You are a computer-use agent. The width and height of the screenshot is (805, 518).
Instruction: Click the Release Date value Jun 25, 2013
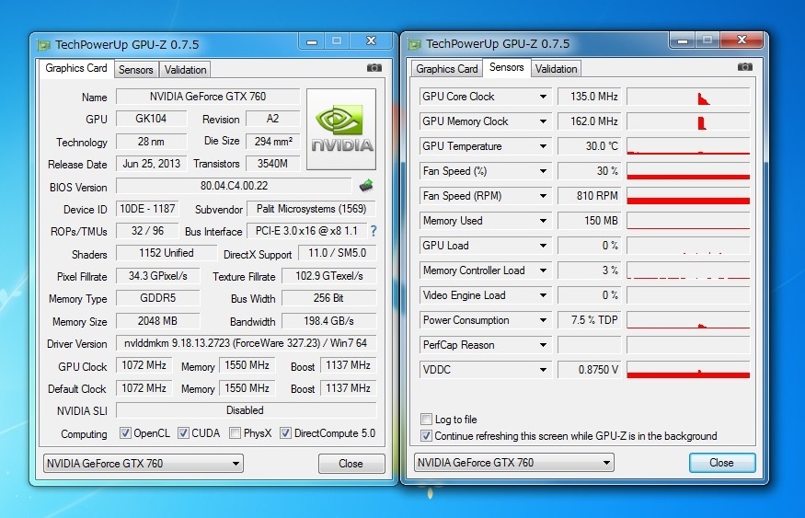tap(152, 164)
